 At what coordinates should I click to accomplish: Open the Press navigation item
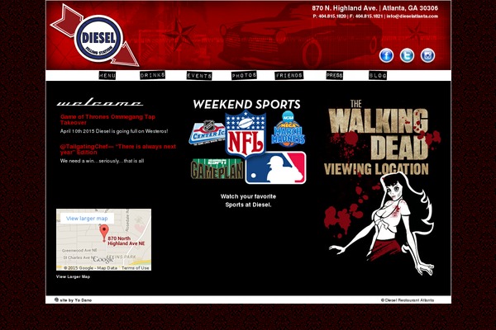[x=334, y=75]
